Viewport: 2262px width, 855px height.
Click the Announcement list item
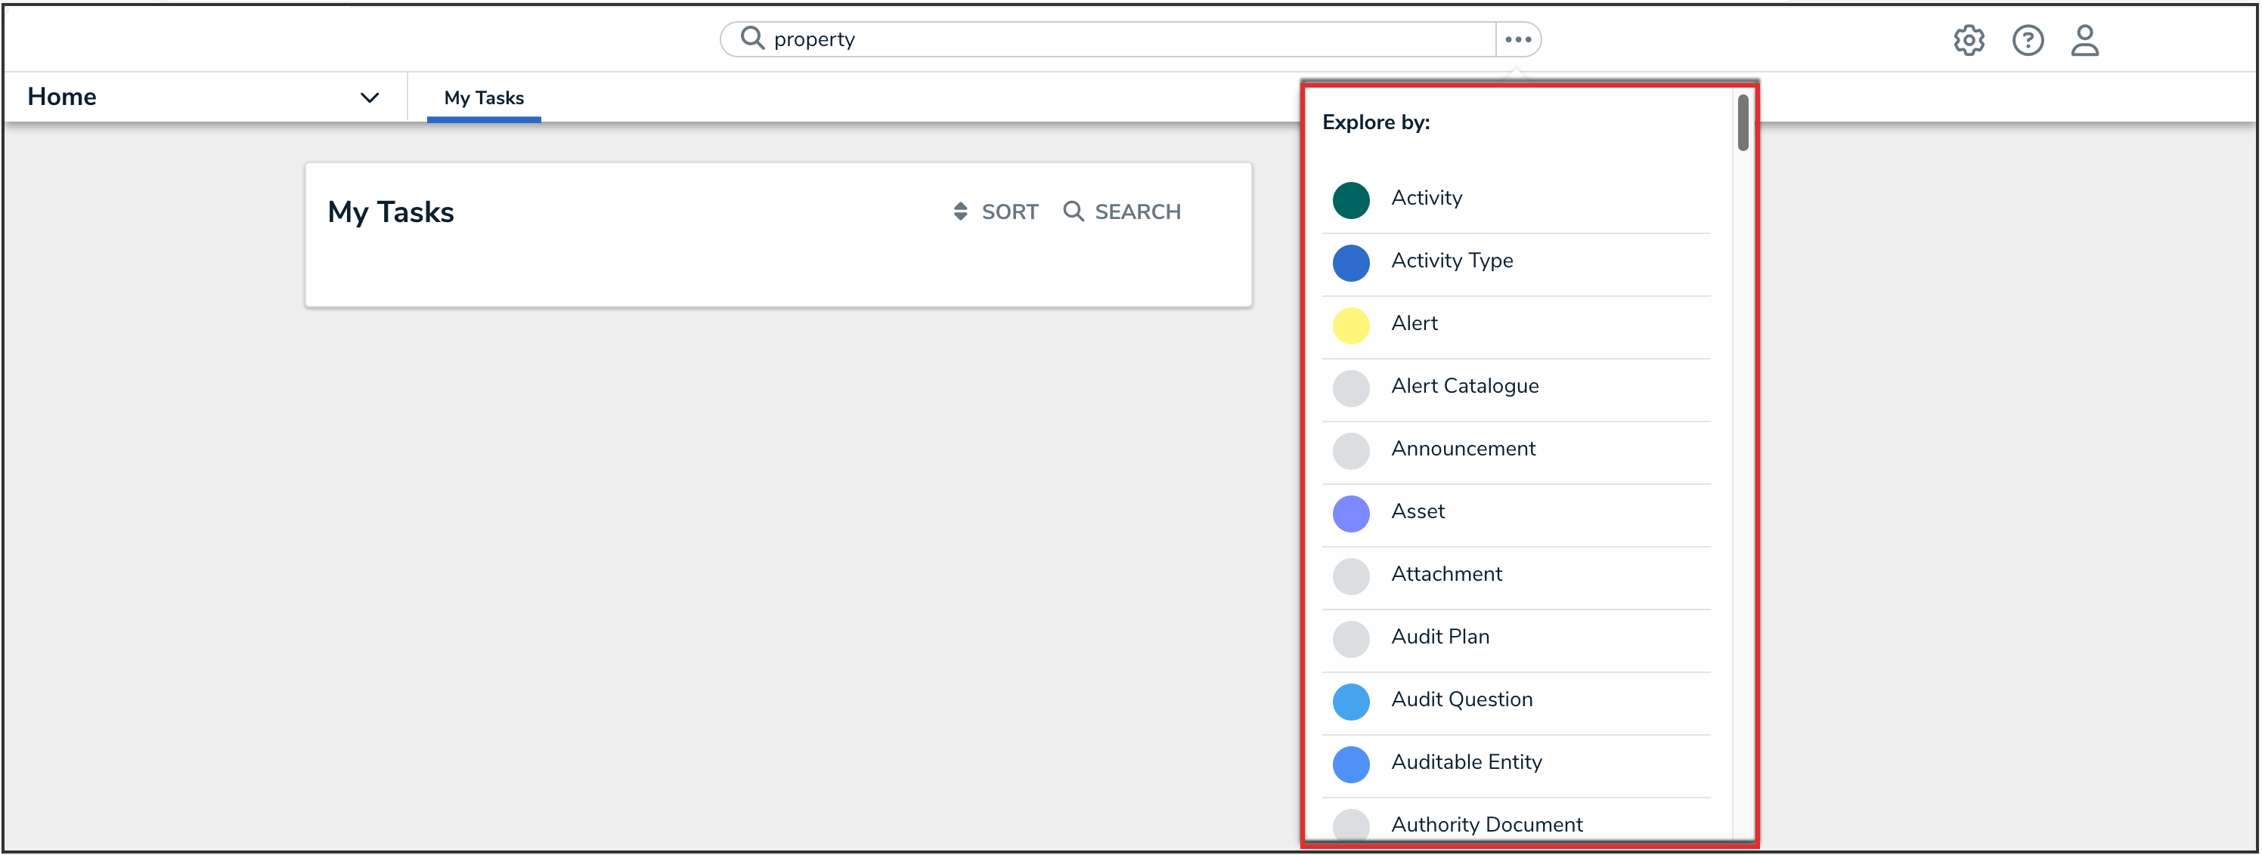pos(1463,449)
